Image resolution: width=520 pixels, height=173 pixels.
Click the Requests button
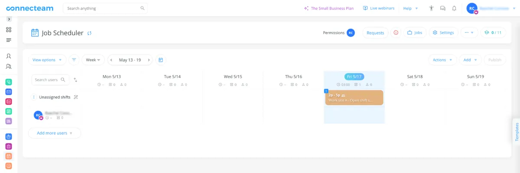375,33
